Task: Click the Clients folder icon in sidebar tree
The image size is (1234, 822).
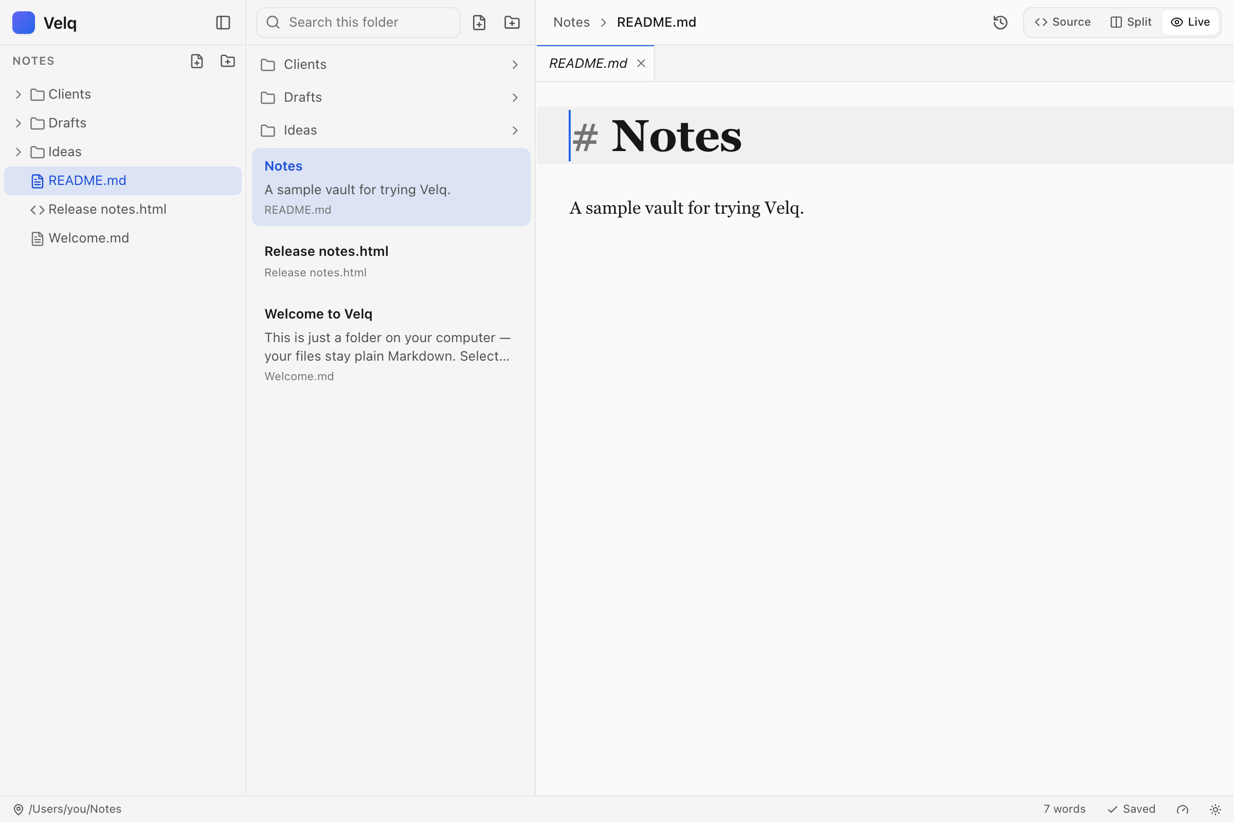Action: point(37,95)
